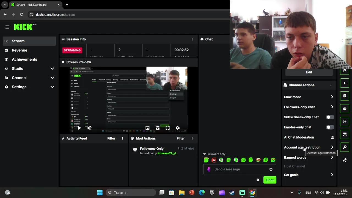The width and height of the screenshot is (352, 198).
Task: Click the document icon in right rail
Action: click(x=345, y=96)
